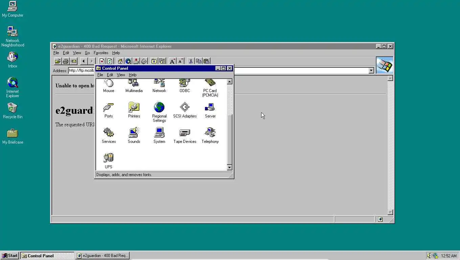Click the Start button

[10, 256]
